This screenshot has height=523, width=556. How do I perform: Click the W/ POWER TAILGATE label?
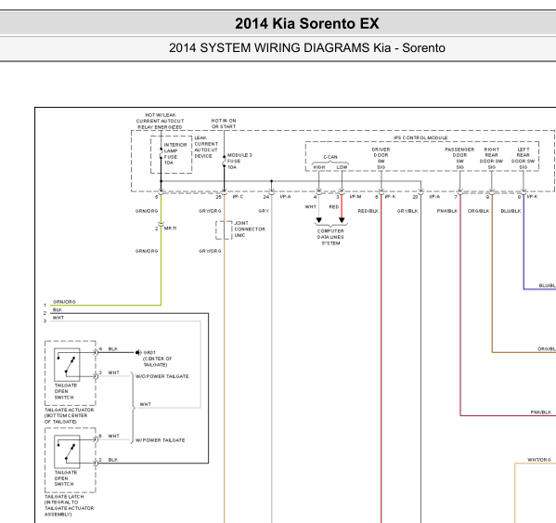click(x=161, y=440)
